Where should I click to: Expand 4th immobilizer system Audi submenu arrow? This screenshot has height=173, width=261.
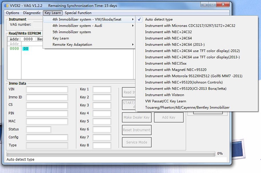point(133,26)
